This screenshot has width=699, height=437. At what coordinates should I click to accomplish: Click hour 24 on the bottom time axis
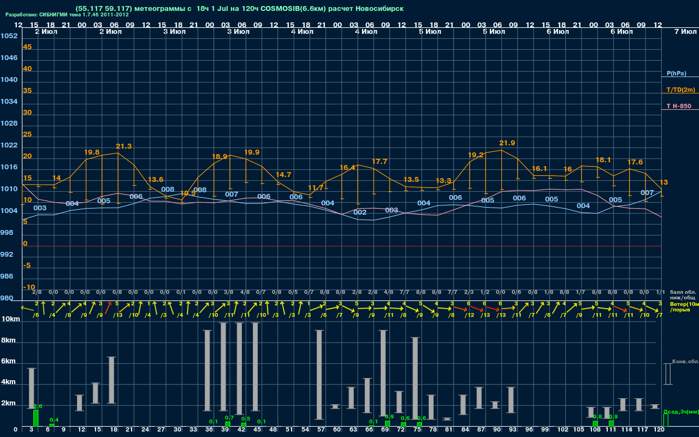(x=145, y=430)
